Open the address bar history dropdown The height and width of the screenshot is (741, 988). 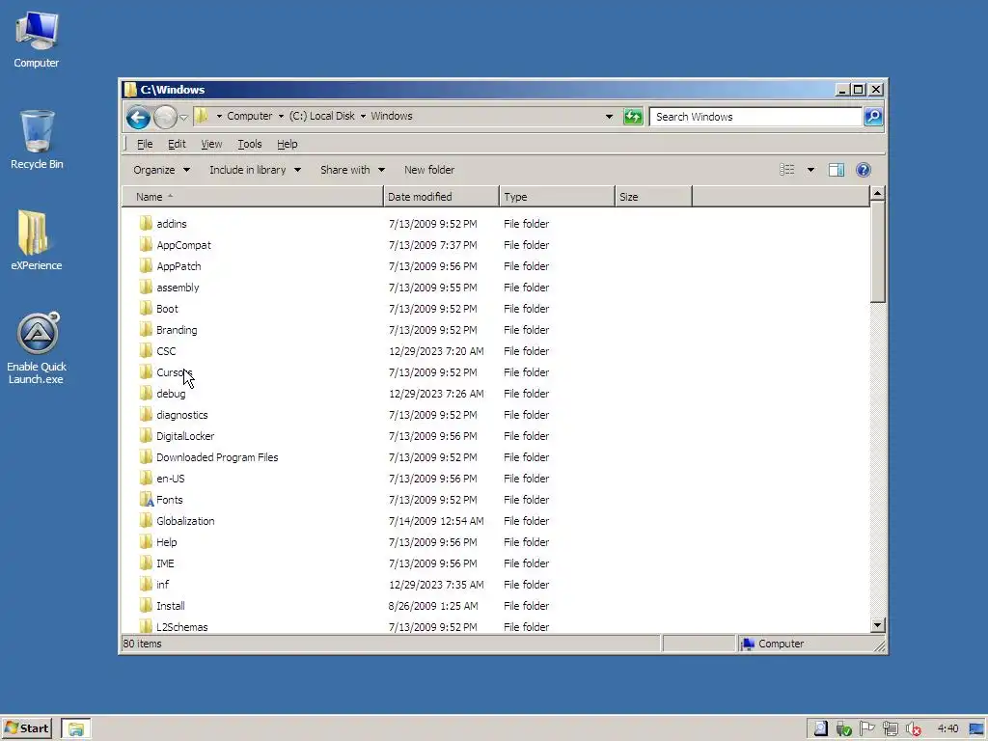point(609,117)
